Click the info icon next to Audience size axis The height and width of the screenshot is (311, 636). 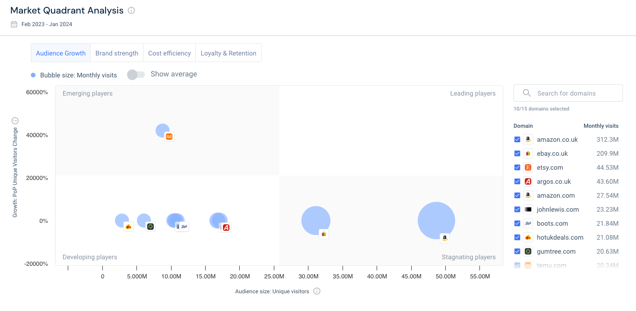(317, 291)
